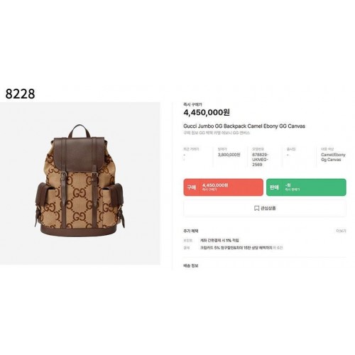Click the bookmark icon in 관심상품
This screenshot has height=355, width=355.
[x=256, y=208]
